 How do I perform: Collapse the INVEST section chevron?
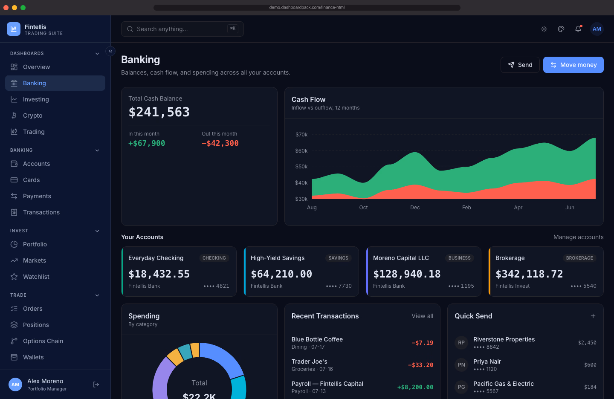97,231
